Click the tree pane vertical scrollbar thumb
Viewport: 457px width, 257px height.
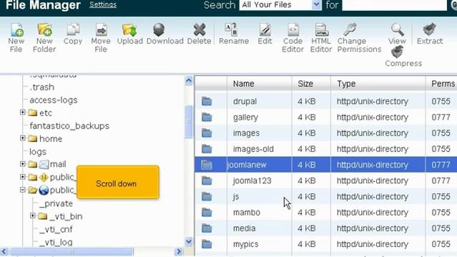click(189, 122)
